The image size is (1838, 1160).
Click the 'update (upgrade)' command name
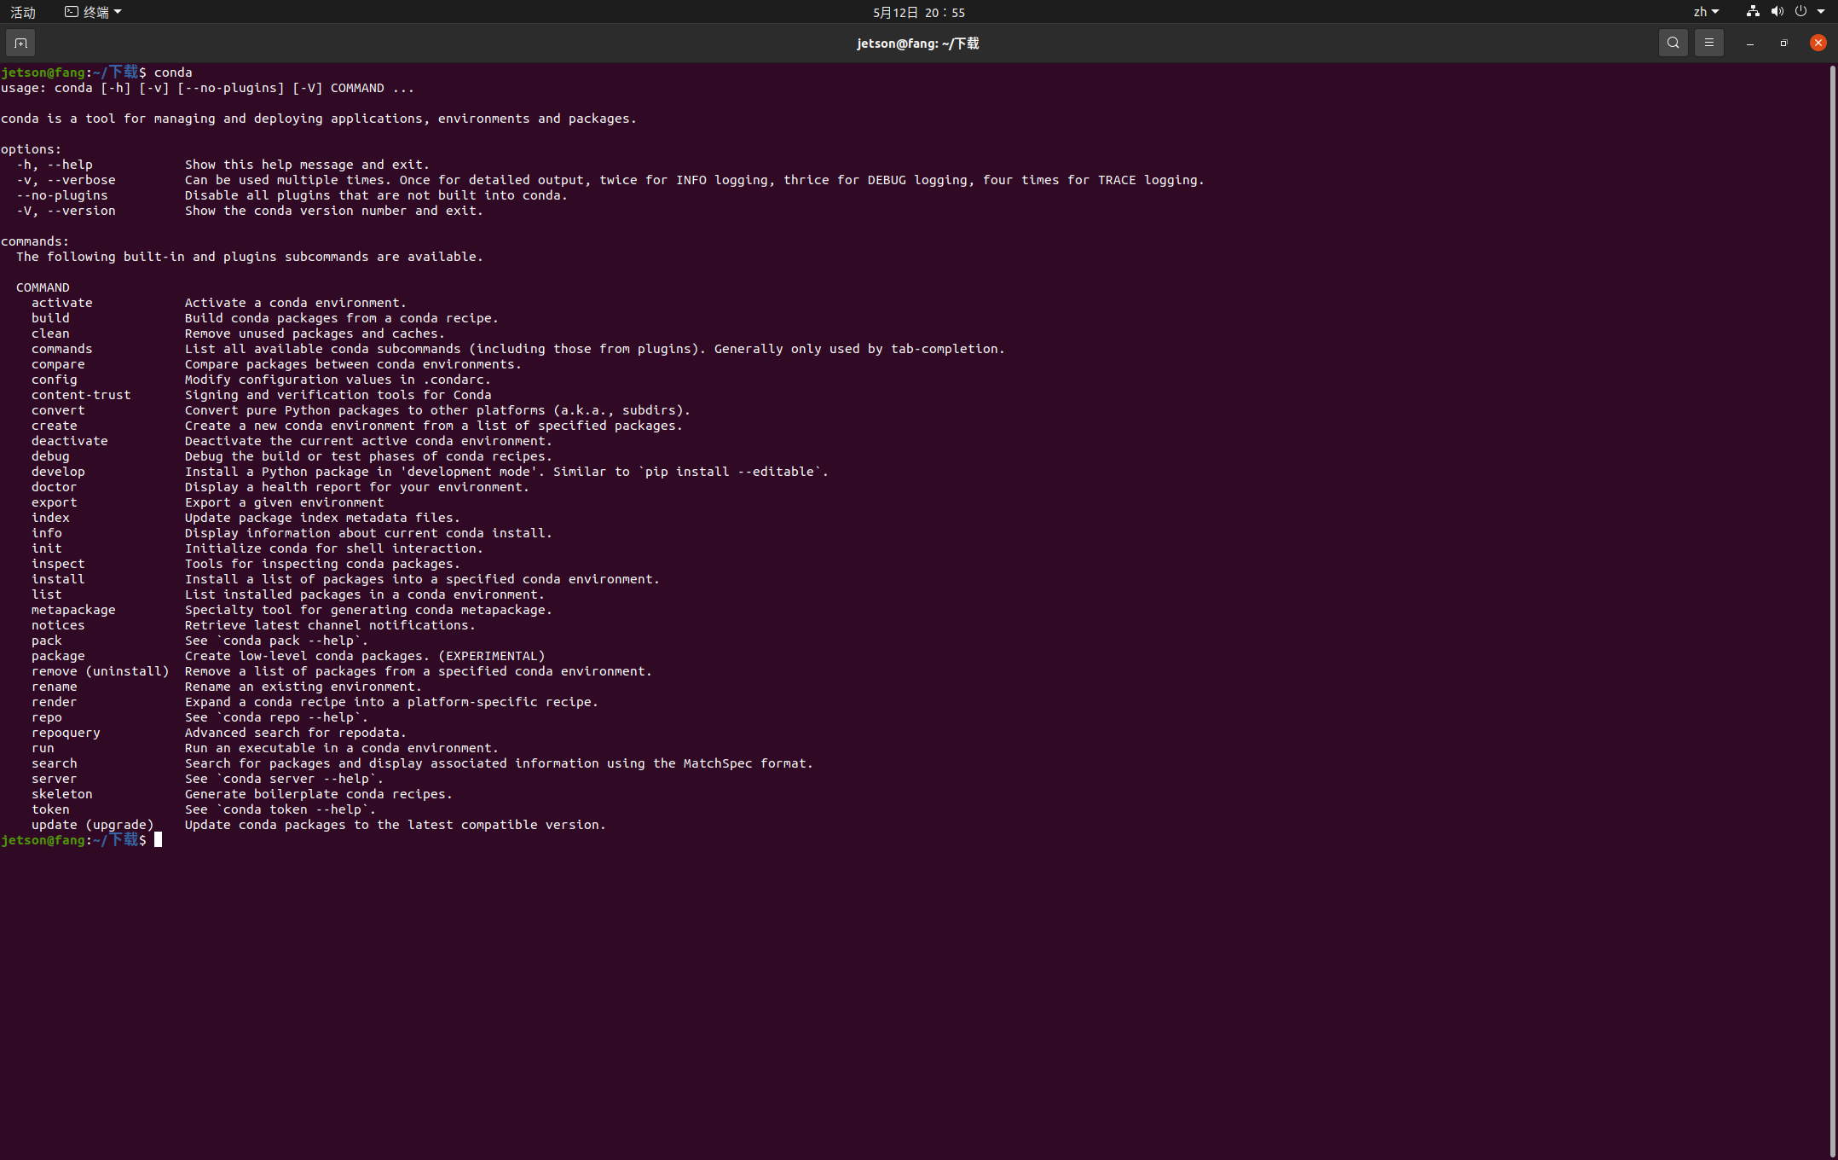93,825
